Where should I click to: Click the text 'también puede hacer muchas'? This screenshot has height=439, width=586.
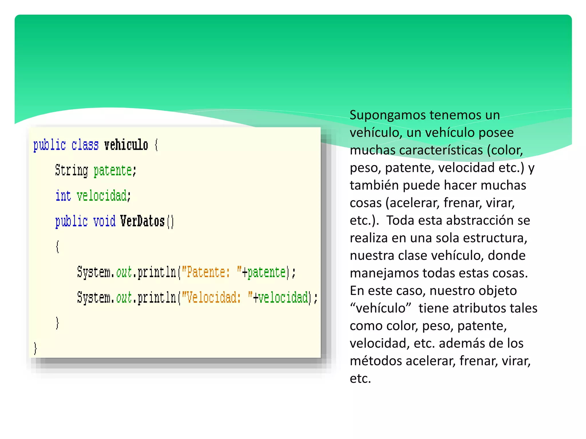click(438, 185)
